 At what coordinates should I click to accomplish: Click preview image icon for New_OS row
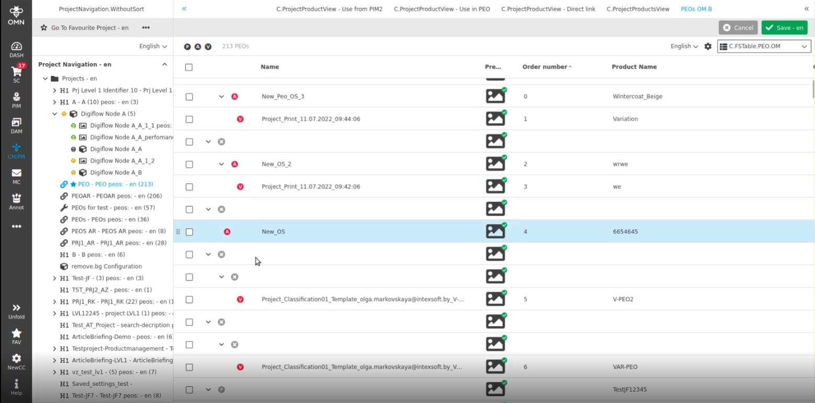pyautogui.click(x=496, y=231)
